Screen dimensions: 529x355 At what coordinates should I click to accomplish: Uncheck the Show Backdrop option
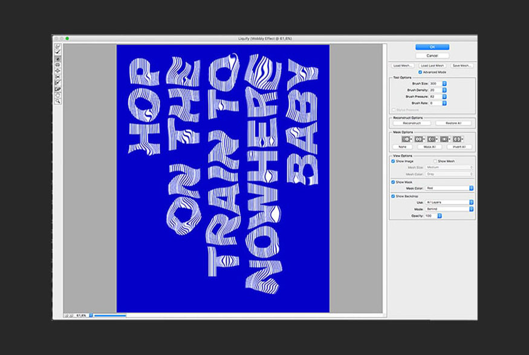click(393, 196)
